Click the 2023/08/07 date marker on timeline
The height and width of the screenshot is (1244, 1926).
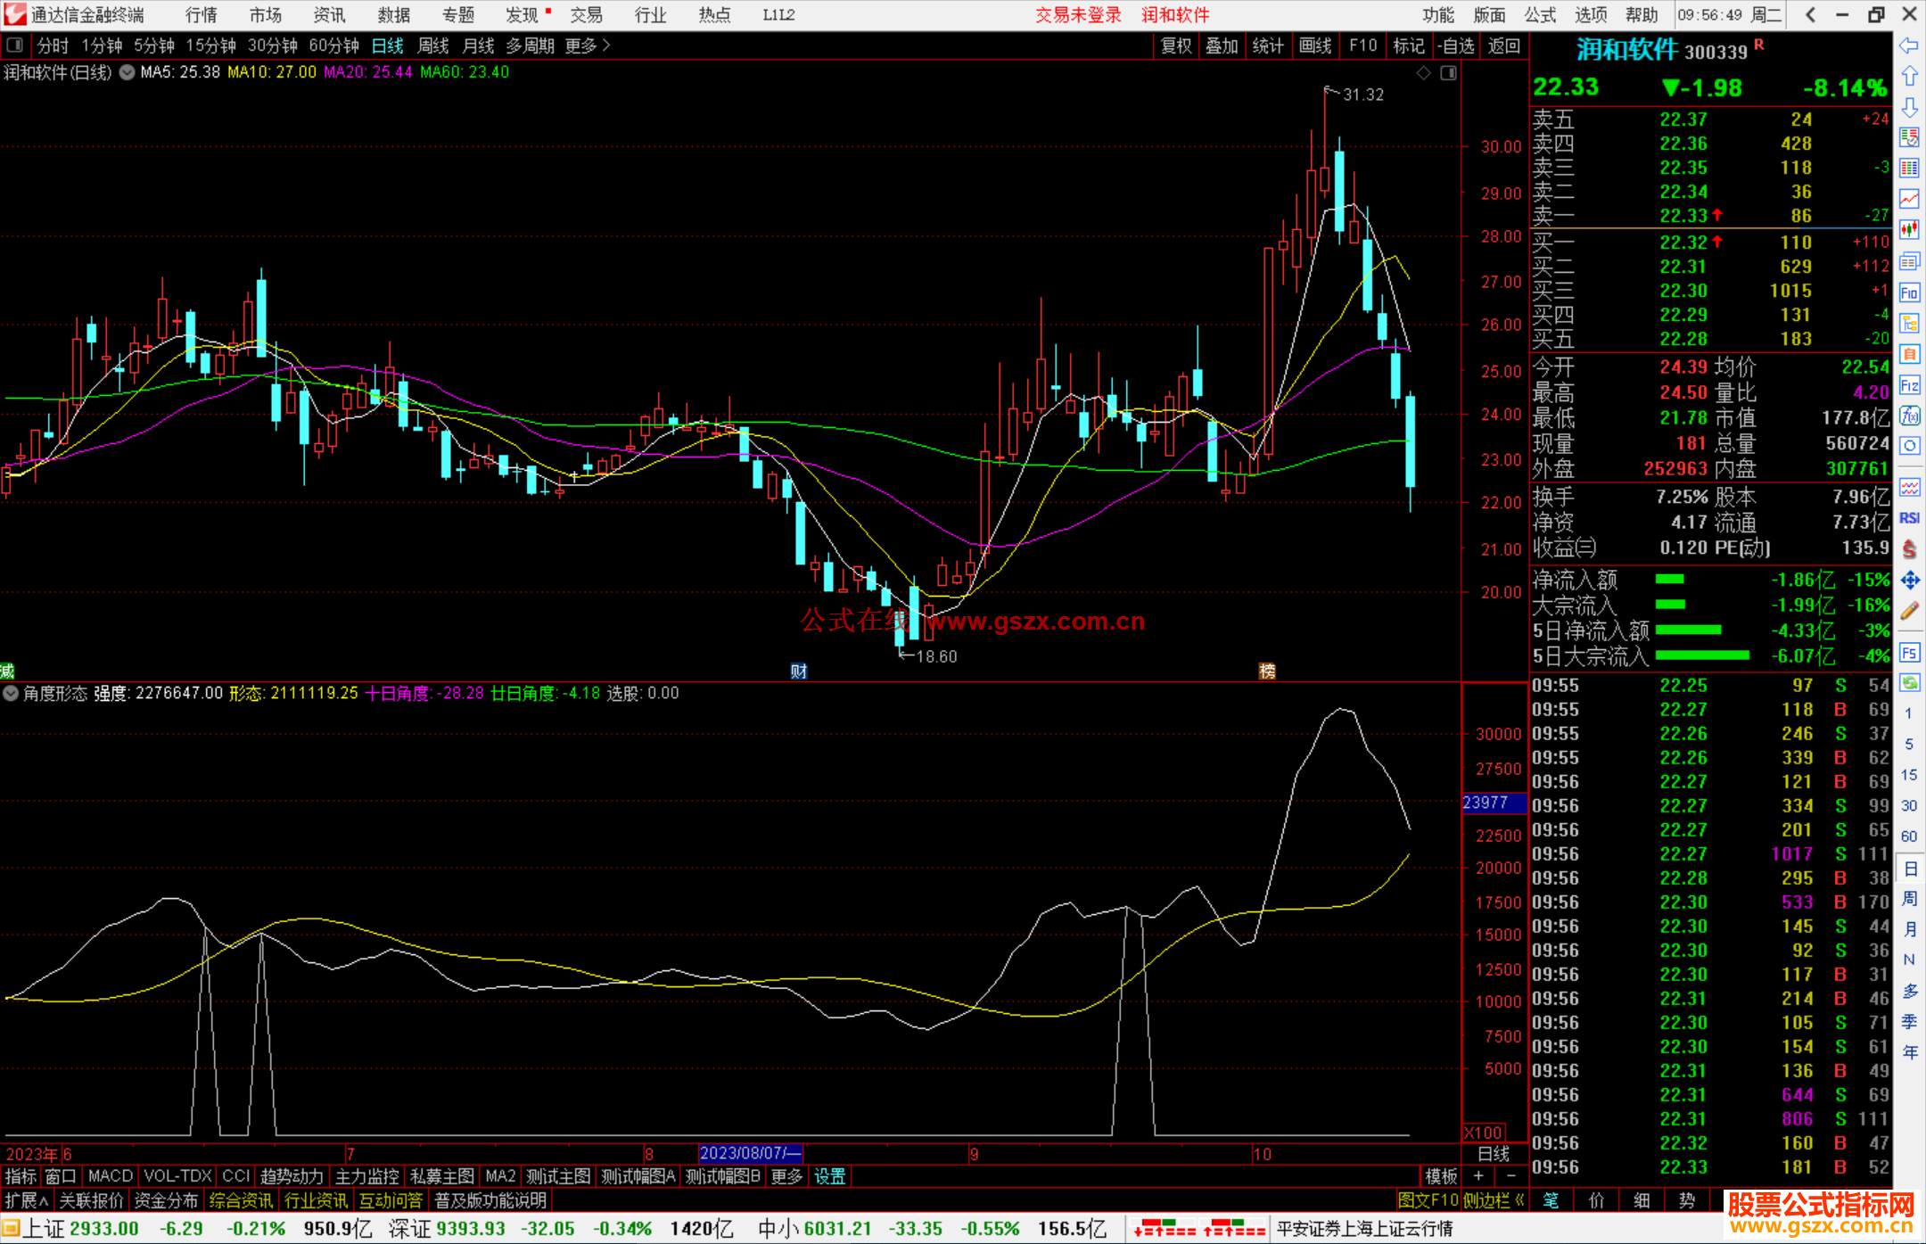point(750,1153)
